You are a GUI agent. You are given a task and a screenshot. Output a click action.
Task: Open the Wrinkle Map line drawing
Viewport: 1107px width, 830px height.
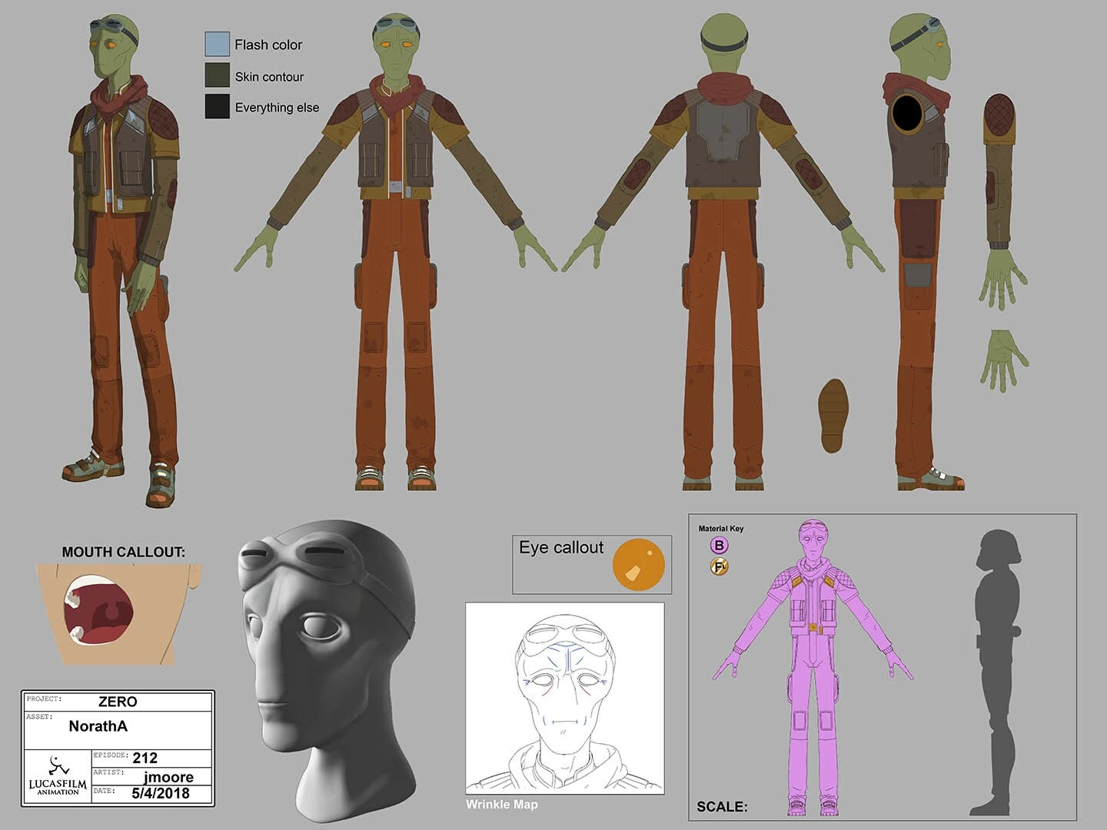click(x=564, y=698)
